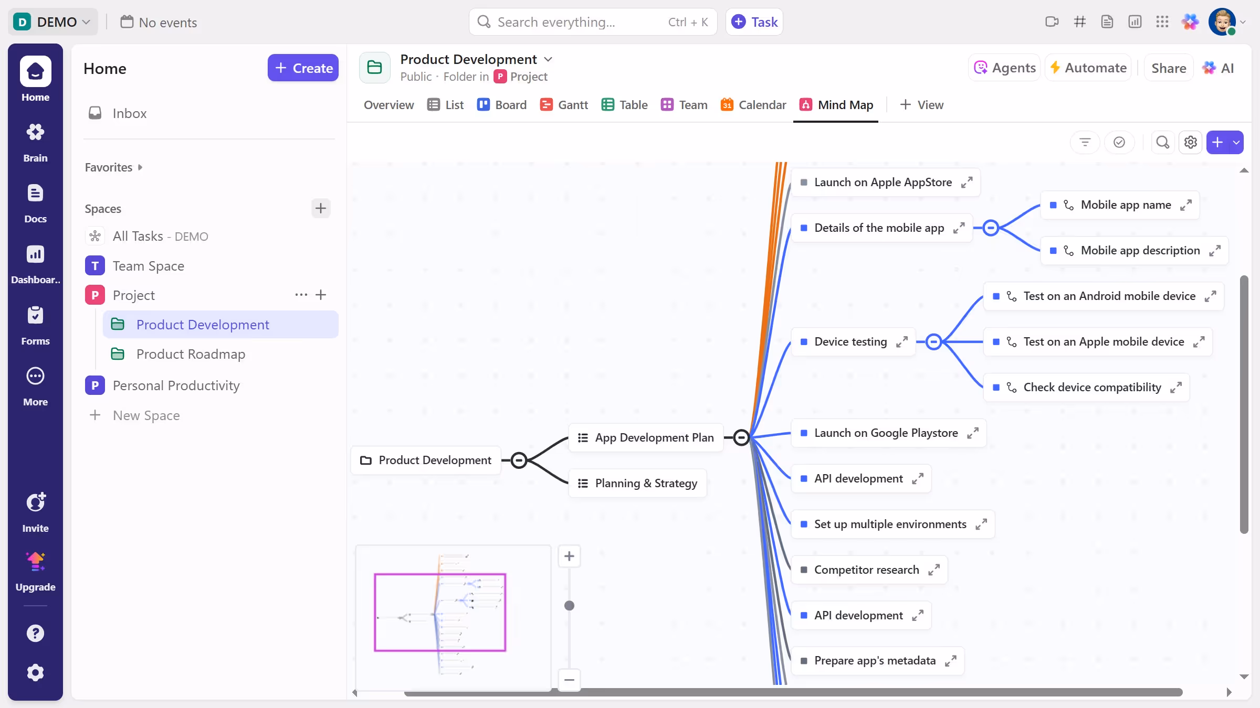Screen dimensions: 1260x708
Task: Switch to the Gantt view tab
Action: tap(564, 105)
